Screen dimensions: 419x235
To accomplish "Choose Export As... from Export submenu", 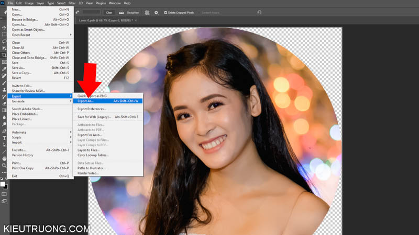I will pos(108,101).
